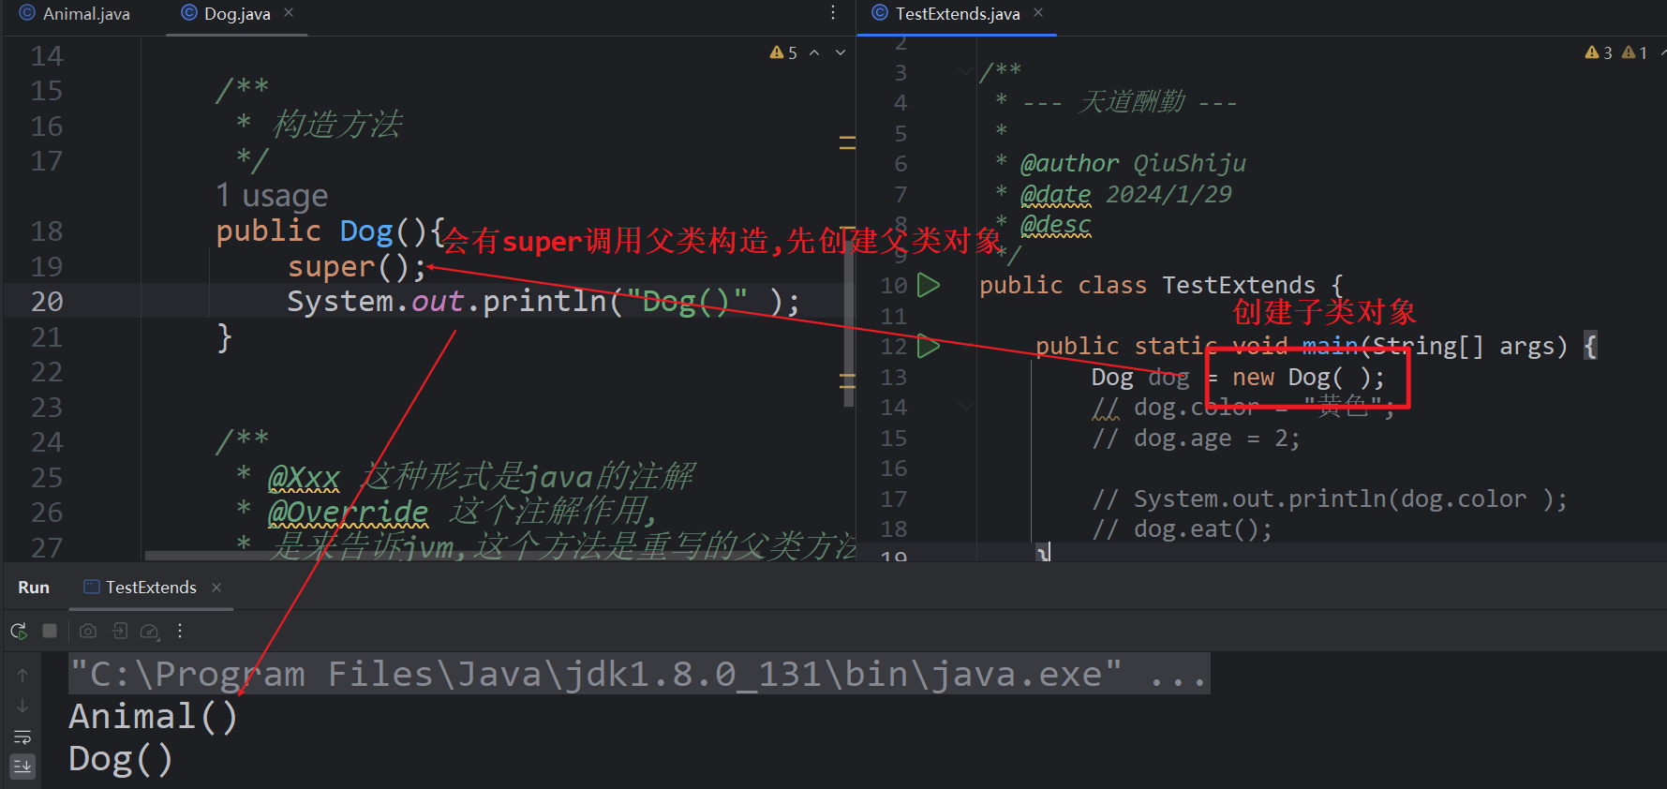The width and height of the screenshot is (1667, 789).
Task: Toggle scroll to end of console
Action: point(22,766)
